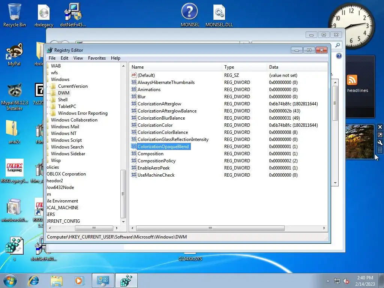The height and width of the screenshot is (288, 384).
Task: Click the tree pane scroll down arrow
Action: click(x=123, y=222)
